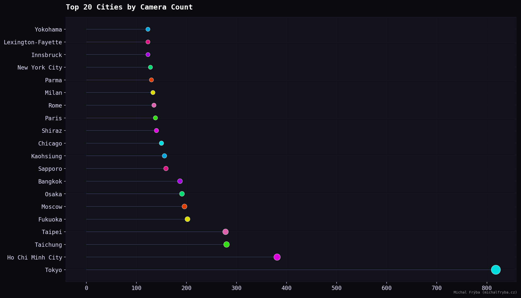Click the Michal Frýba credit text
This screenshot has width=521, height=298.
click(x=485, y=292)
